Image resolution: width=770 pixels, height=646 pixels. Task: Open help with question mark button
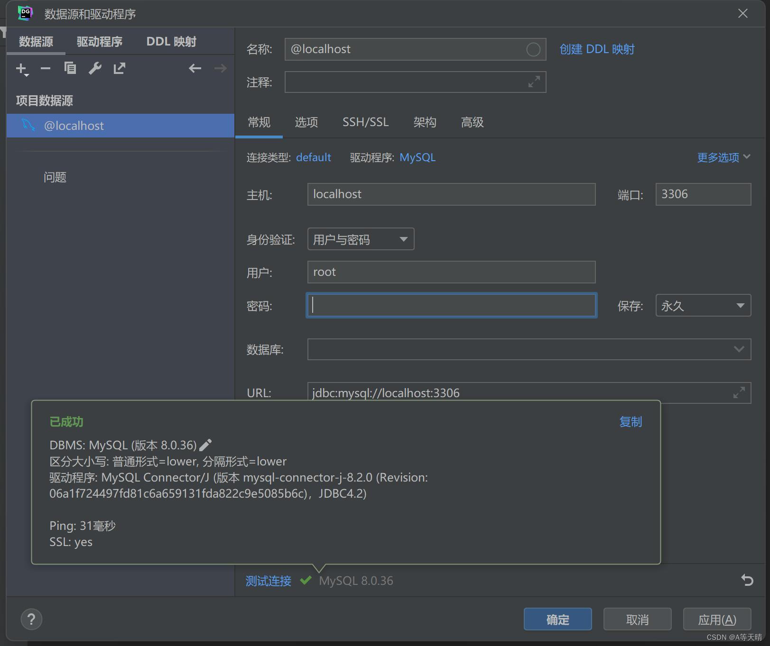click(x=31, y=619)
